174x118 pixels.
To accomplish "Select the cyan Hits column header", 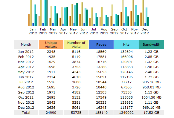I will point(126,45).
